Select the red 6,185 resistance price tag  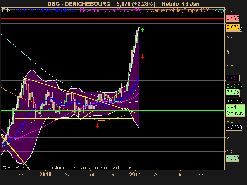[x=233, y=18]
